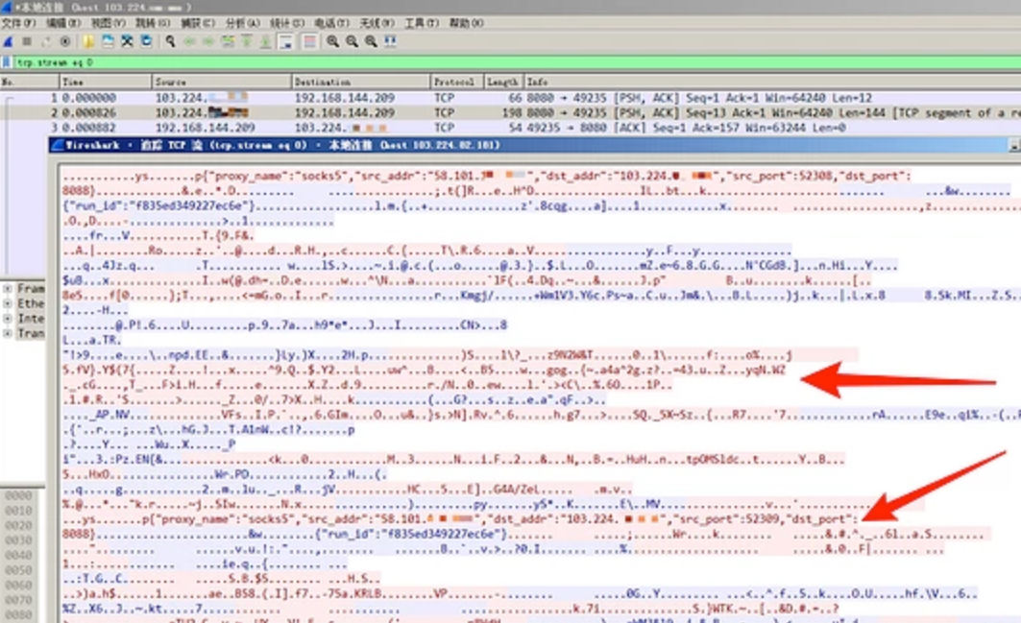This screenshot has height=623, width=1021.
Task: Sort by the Info column header
Action: (x=772, y=82)
